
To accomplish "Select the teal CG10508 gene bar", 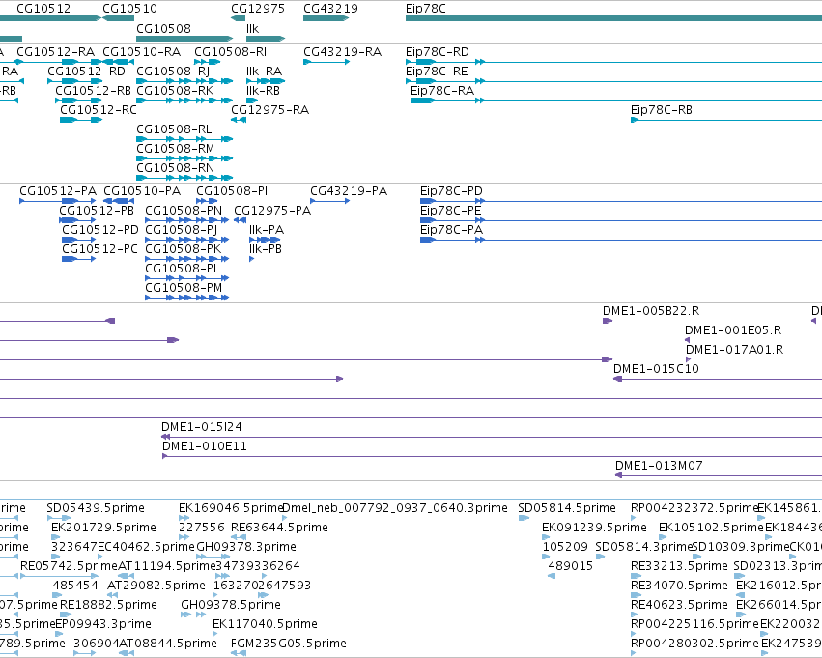I will 184,39.
